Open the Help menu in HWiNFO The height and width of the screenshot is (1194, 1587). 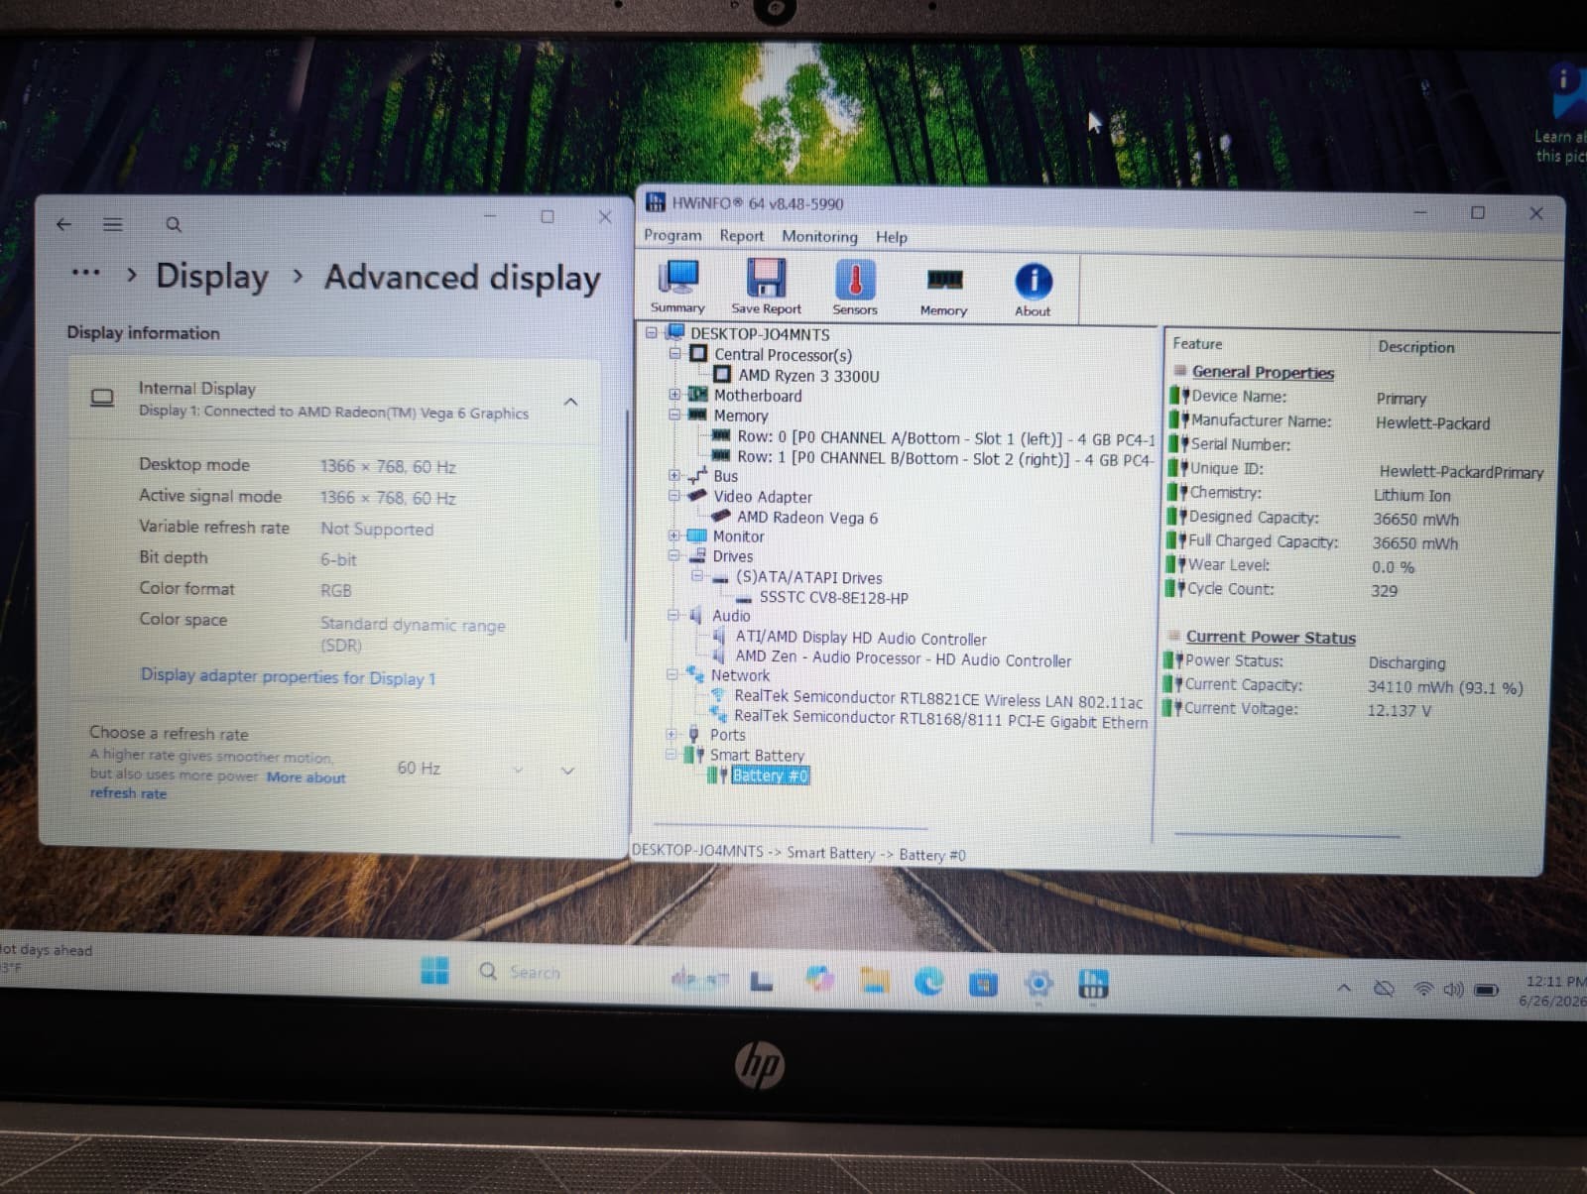click(891, 237)
